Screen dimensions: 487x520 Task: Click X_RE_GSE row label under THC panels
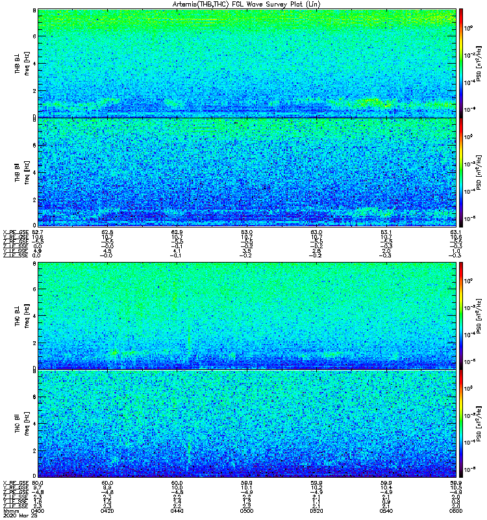16,483
